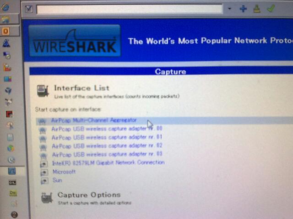Clear the display filter with clear icon

pyautogui.click(x=257, y=9)
